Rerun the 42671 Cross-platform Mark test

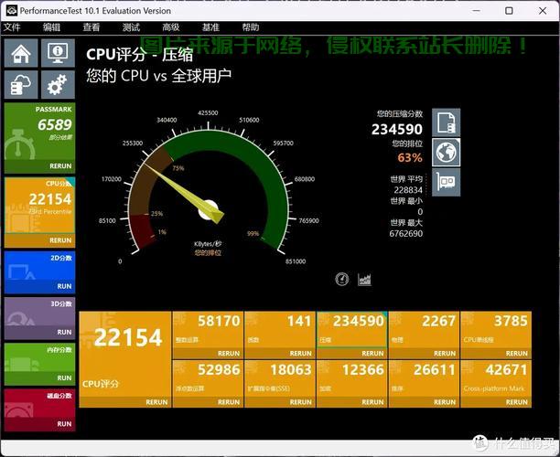coord(516,402)
